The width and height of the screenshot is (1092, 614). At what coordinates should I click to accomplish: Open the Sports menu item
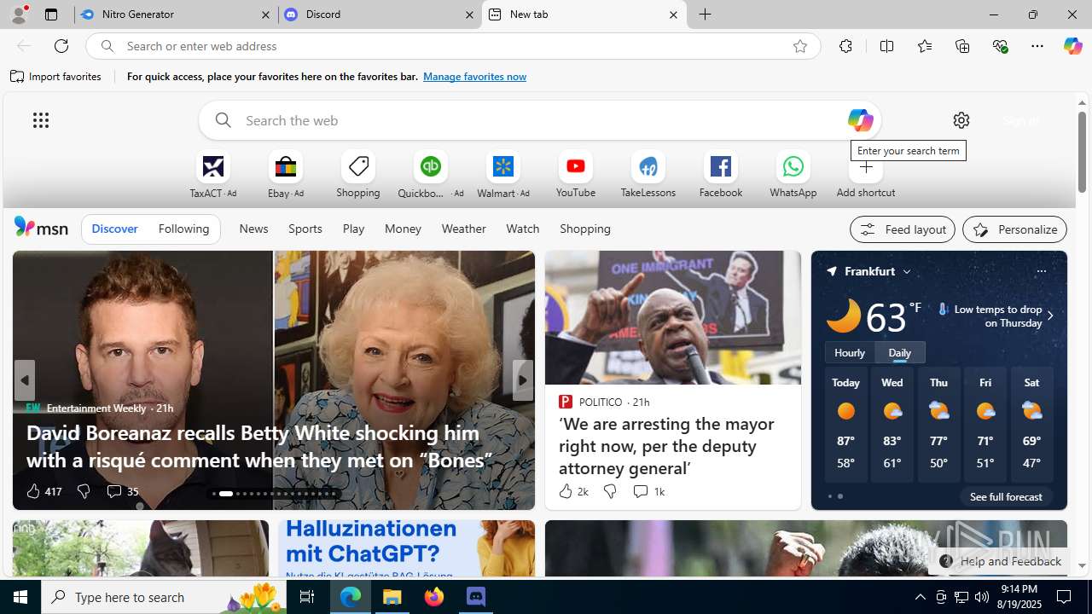305,229
